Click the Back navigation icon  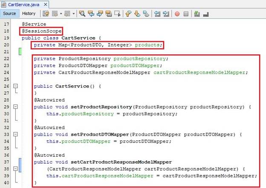[55, 14]
